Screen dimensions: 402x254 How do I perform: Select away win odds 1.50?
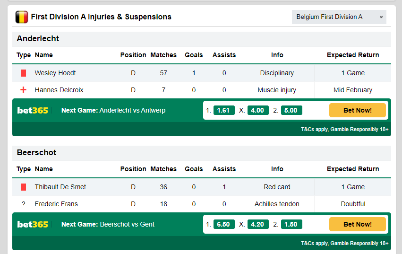pyautogui.click(x=291, y=224)
